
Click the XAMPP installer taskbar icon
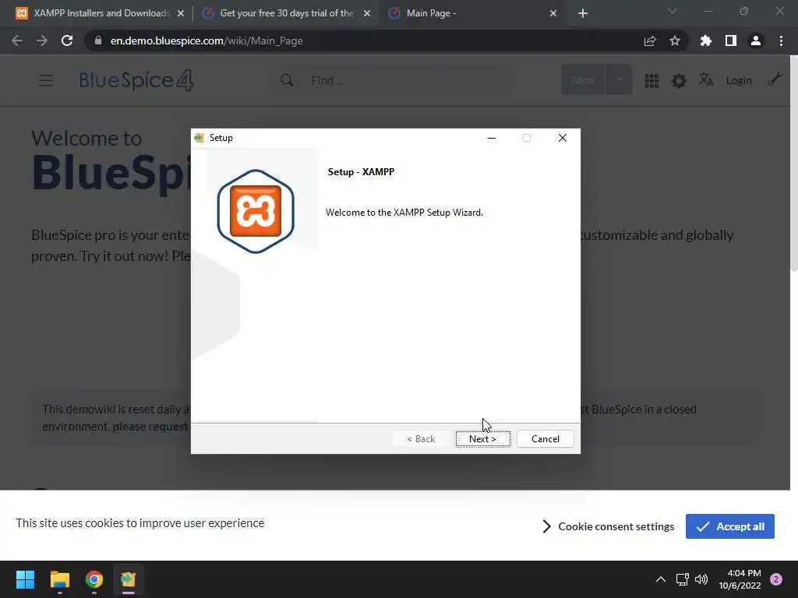(129, 579)
